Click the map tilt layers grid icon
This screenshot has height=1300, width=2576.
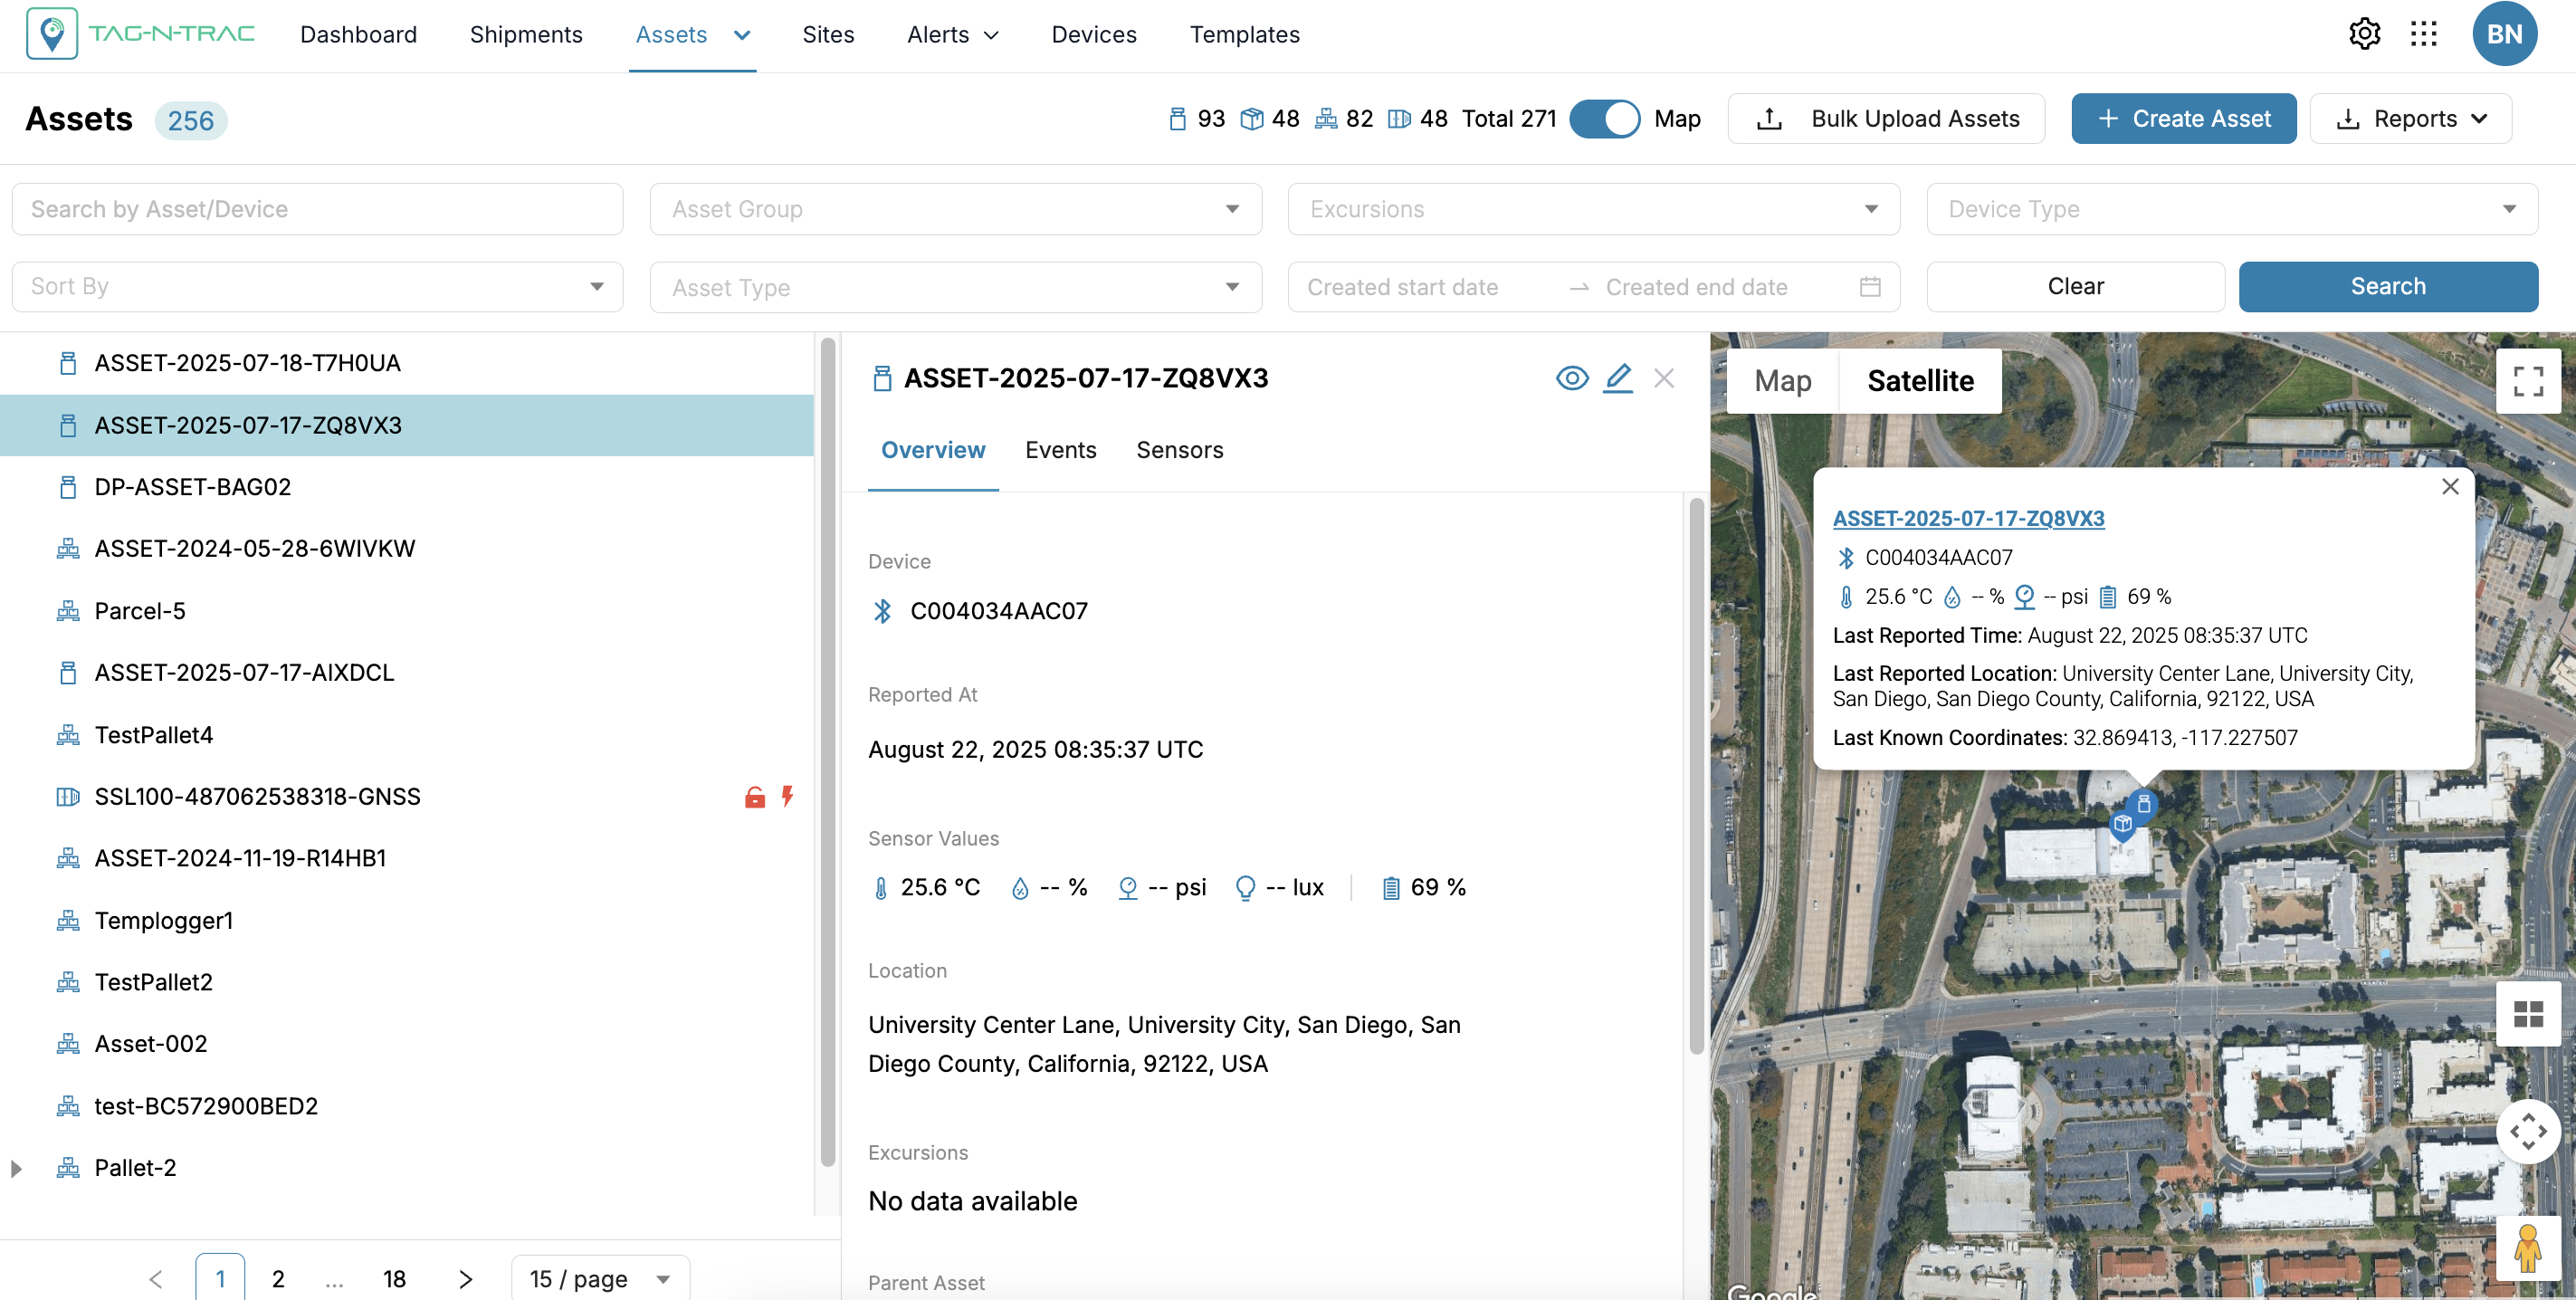coord(2528,1015)
